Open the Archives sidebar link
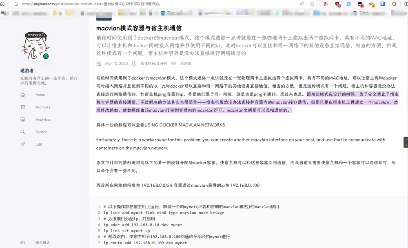Screen dimensions: 408x248 pos(43,107)
